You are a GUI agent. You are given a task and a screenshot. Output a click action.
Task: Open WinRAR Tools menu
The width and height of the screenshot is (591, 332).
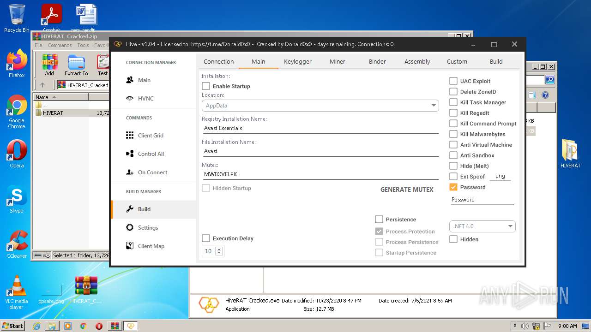click(83, 45)
